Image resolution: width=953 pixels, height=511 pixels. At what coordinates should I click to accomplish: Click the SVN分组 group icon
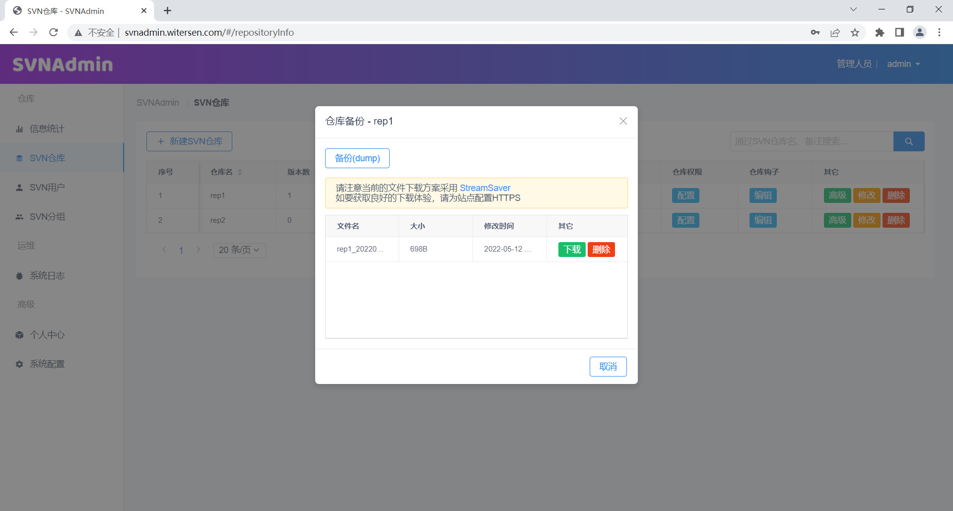(19, 217)
